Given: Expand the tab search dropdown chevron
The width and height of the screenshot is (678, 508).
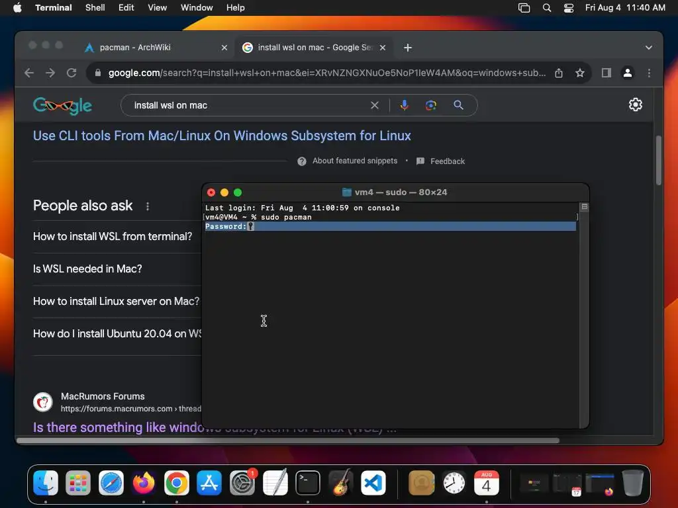Looking at the screenshot, I should (x=649, y=48).
